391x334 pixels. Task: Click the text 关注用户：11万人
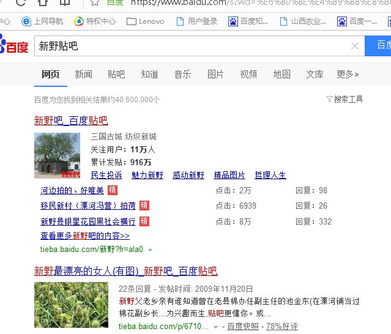[x=123, y=149]
